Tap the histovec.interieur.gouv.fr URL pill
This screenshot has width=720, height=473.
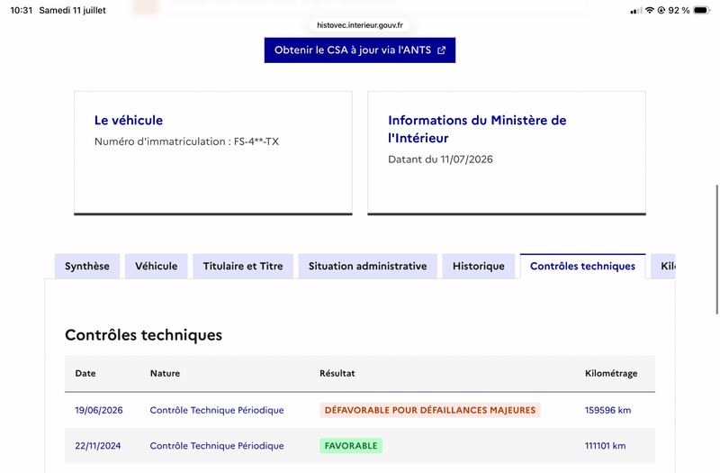pyautogui.click(x=360, y=25)
